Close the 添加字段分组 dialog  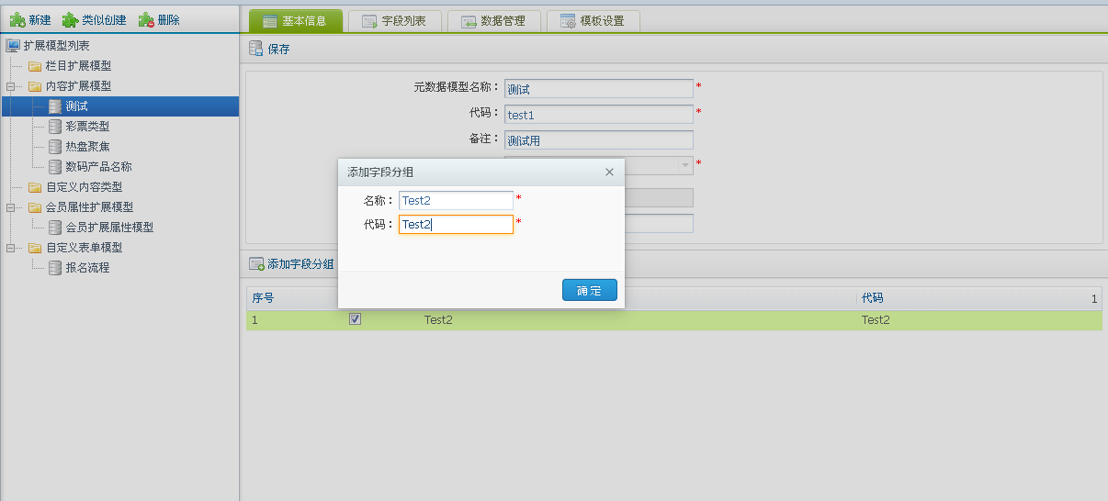point(609,172)
